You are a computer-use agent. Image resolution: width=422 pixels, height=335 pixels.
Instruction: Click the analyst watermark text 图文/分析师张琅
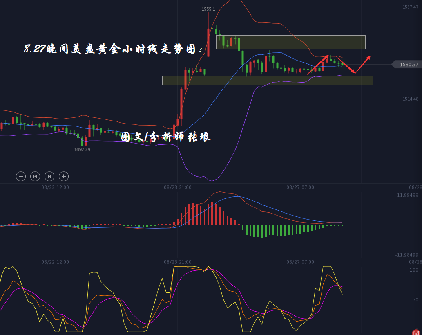[166, 137]
